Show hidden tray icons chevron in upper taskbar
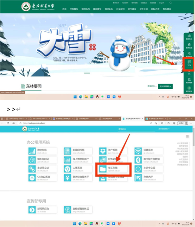The width and height of the screenshot is (195, 227). point(159,97)
